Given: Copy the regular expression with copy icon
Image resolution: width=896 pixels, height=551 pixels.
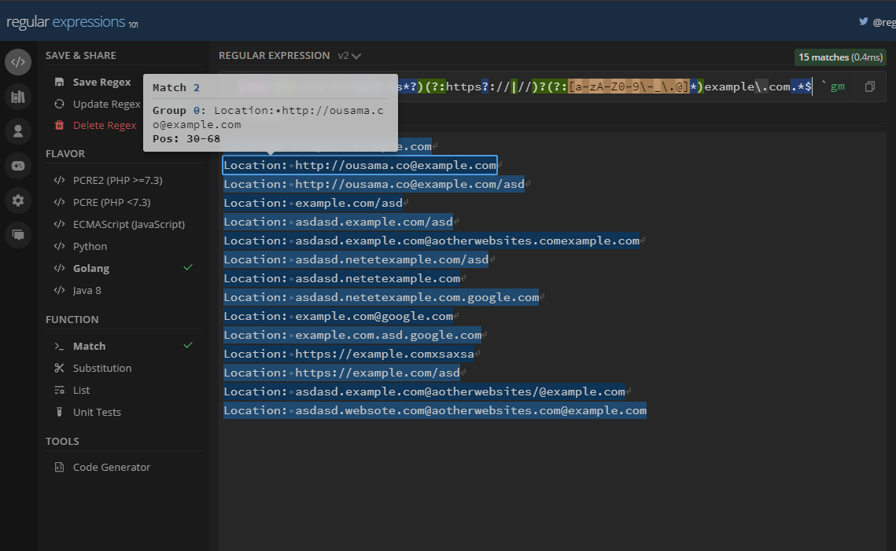Looking at the screenshot, I should point(870,86).
